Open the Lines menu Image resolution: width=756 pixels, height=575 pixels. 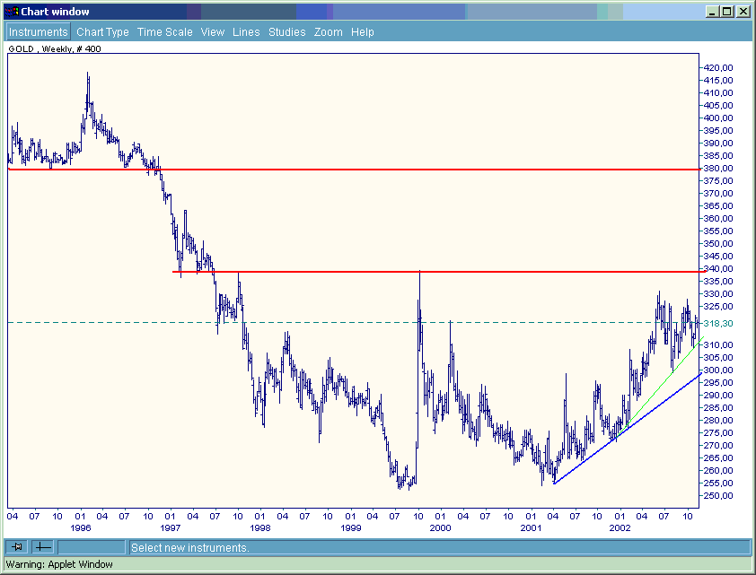click(246, 31)
